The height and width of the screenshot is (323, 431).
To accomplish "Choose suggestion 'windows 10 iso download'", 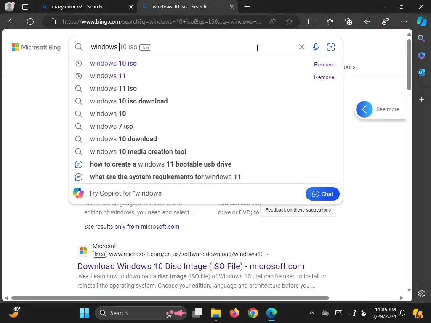I will point(206,101).
